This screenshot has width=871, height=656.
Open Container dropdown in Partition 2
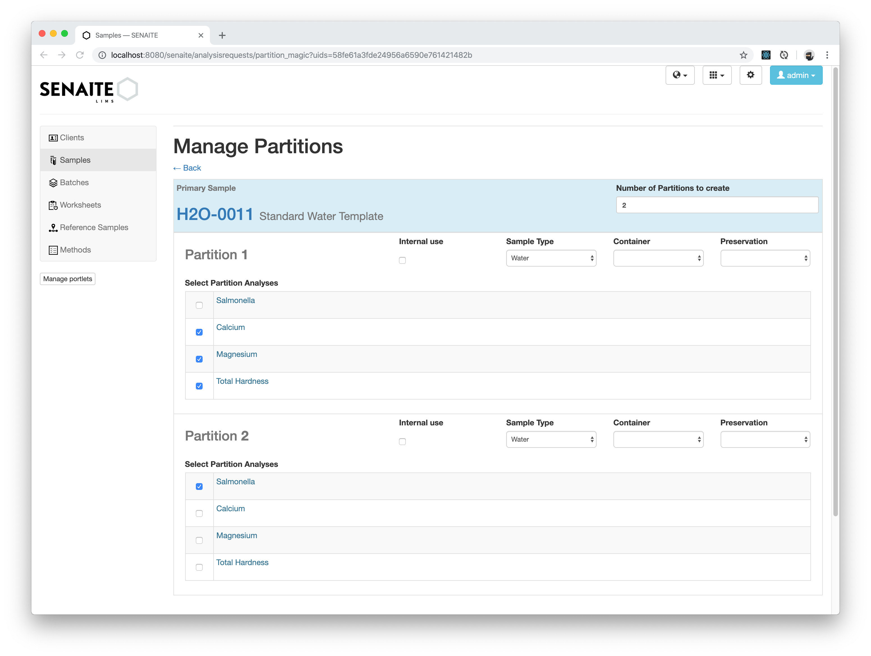tap(658, 439)
